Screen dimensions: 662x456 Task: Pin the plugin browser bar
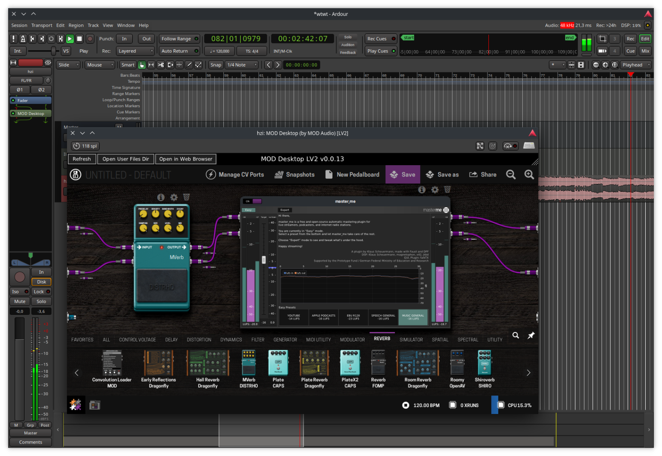coord(531,335)
